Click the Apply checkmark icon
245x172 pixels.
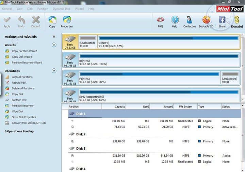click(7, 20)
